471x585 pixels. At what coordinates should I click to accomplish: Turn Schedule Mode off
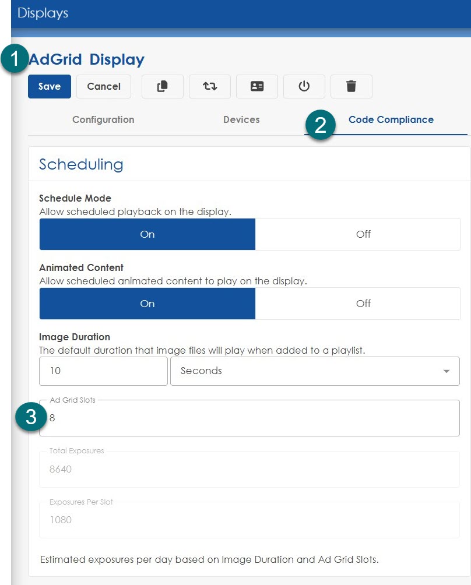point(363,234)
